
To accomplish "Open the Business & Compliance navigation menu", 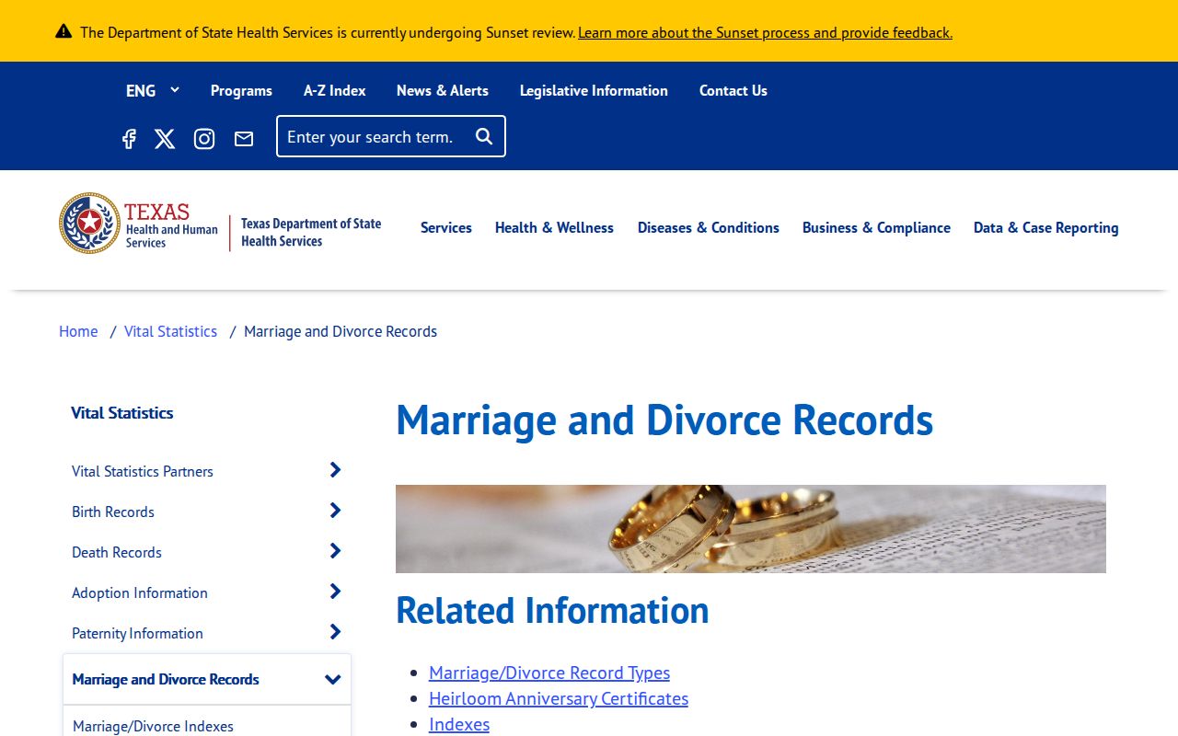I will pos(876,227).
